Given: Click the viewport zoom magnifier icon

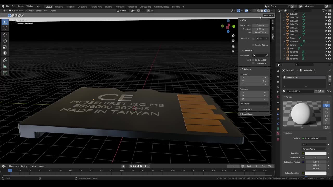Looking at the screenshot, I should (x=233, y=36).
